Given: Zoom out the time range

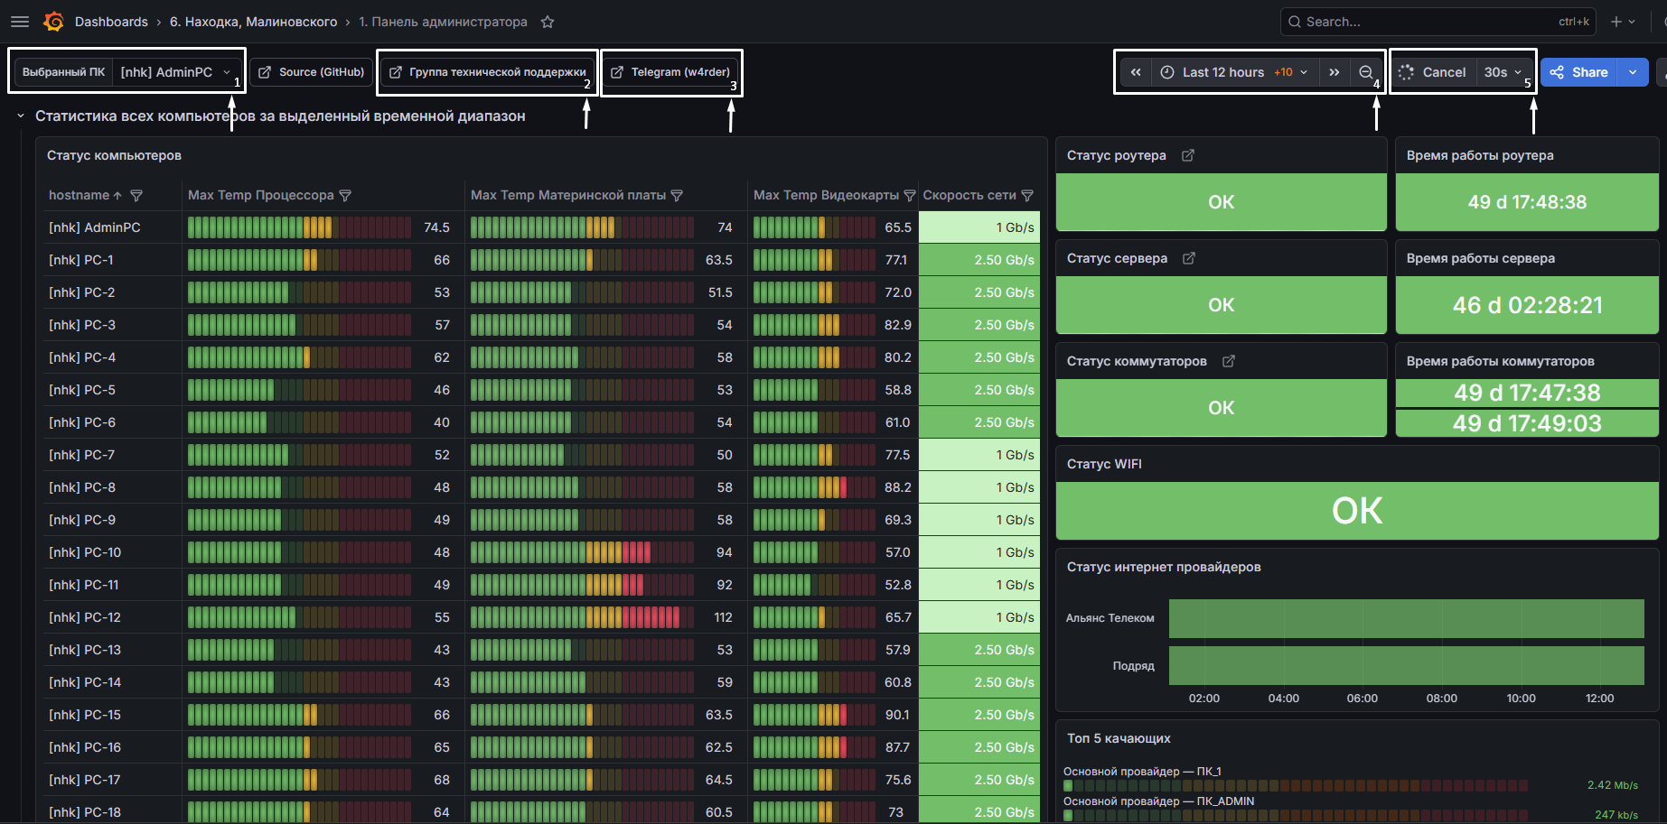Looking at the screenshot, I should pyautogui.click(x=1365, y=72).
